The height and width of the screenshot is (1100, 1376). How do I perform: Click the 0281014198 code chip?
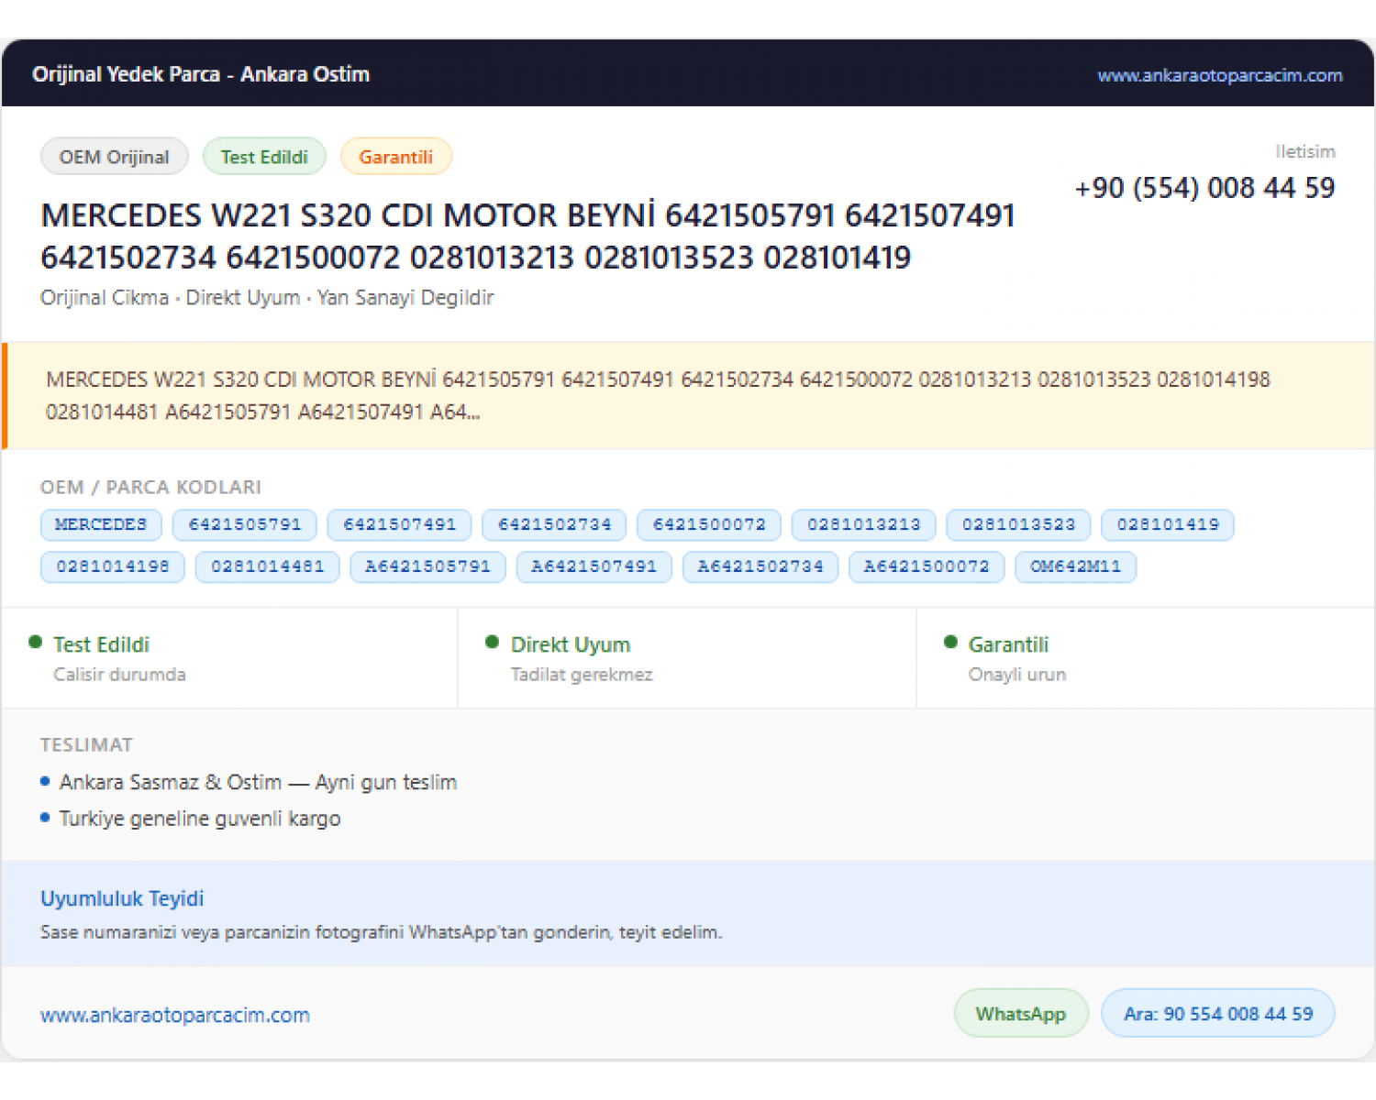click(113, 566)
